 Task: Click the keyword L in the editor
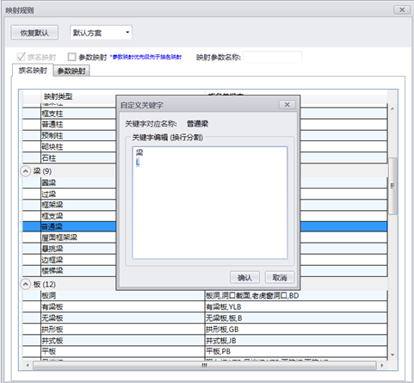138,163
